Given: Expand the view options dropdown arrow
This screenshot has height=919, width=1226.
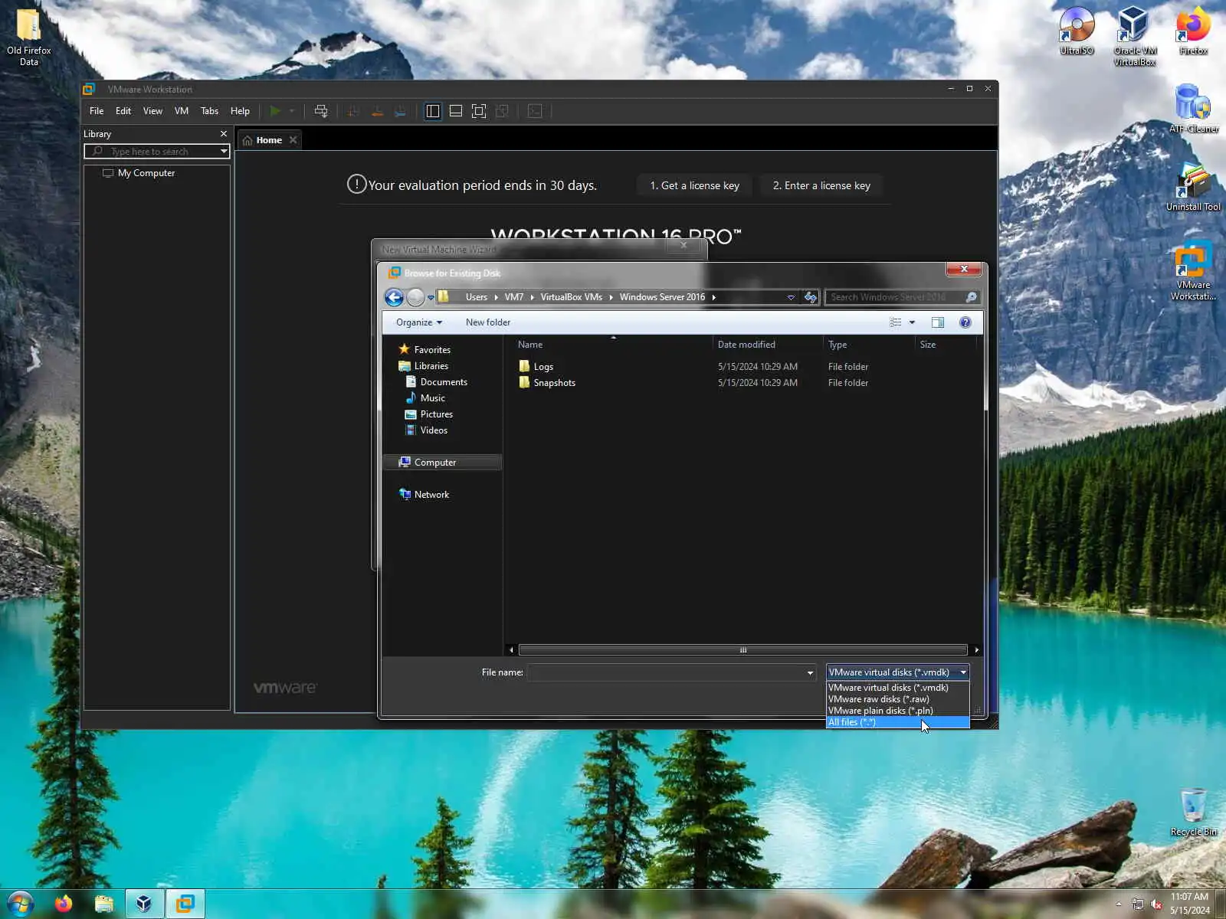Looking at the screenshot, I should pyautogui.click(x=912, y=322).
